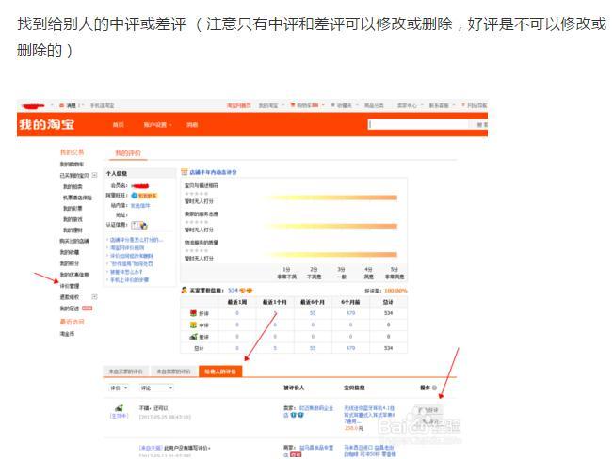Expand 我的淘宝 dropdown in top gray bar
The width and height of the screenshot is (613, 459).
pos(270,105)
